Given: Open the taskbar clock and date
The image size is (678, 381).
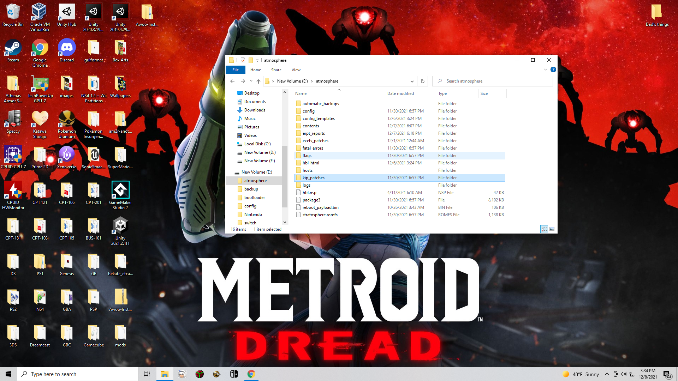Looking at the screenshot, I should pos(648,374).
